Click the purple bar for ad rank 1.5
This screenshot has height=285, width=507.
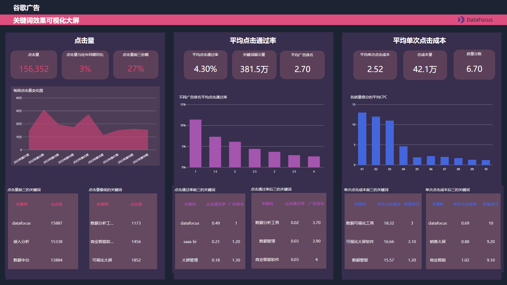pyautogui.click(x=215, y=152)
